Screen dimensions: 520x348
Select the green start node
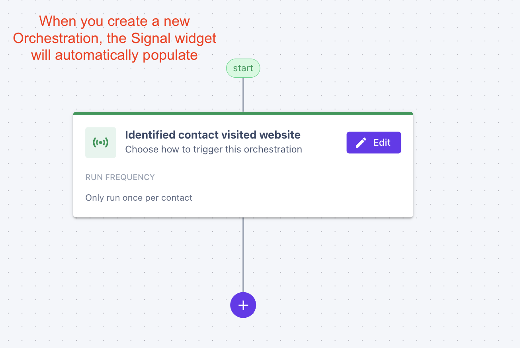point(243,68)
